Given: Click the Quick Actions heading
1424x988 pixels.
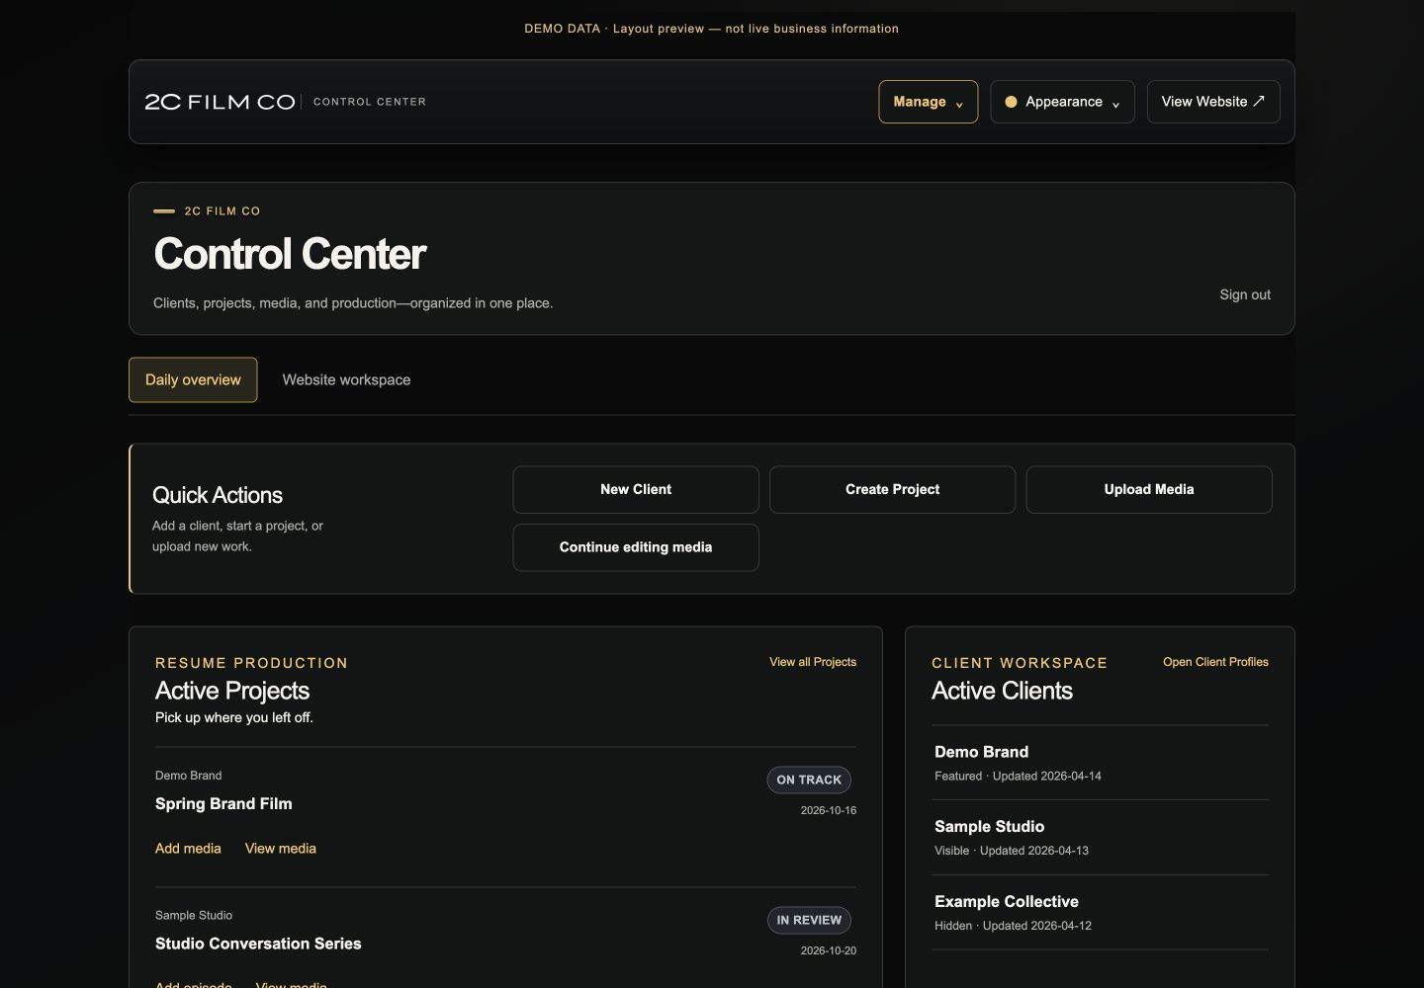Looking at the screenshot, I should tap(218, 495).
